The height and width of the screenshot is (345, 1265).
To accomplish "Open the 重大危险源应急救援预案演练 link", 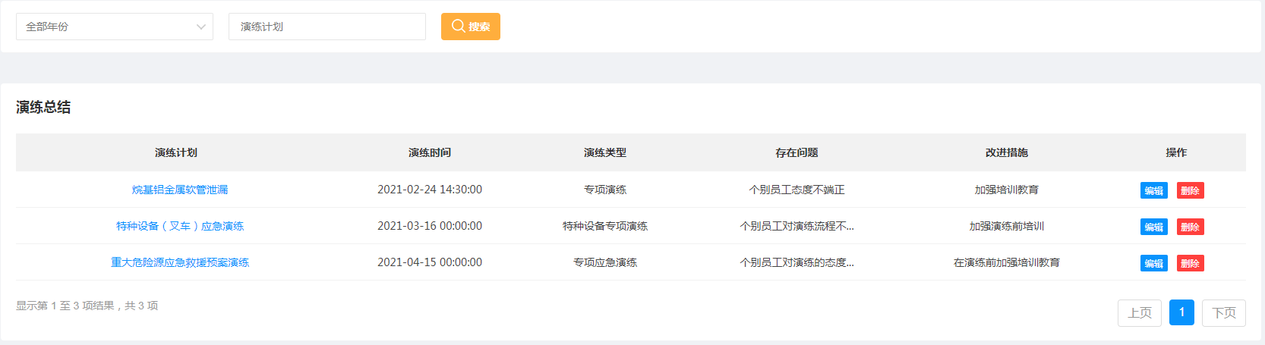I will [180, 262].
